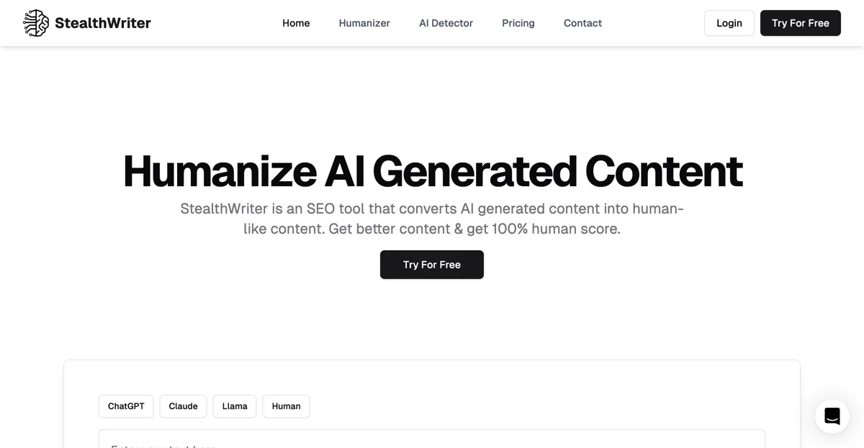Focus the text entry box
864x448 pixels.
tap(432, 439)
